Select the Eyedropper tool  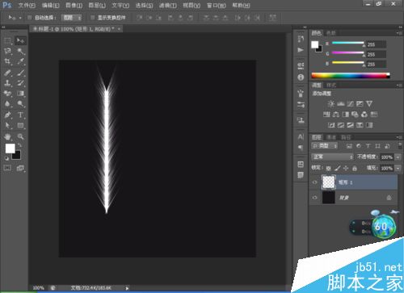click(x=20, y=61)
